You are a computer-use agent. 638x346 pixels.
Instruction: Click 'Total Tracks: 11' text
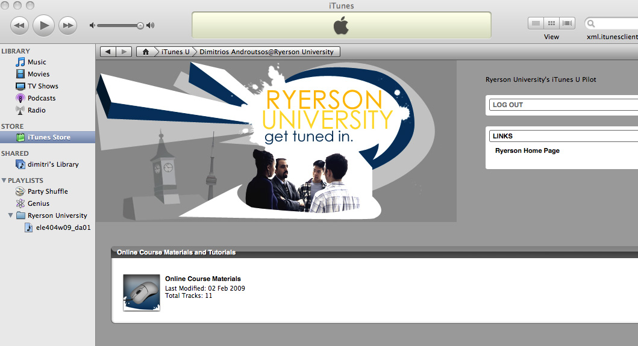pos(189,295)
